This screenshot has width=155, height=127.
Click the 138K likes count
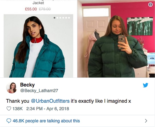tap(18, 109)
